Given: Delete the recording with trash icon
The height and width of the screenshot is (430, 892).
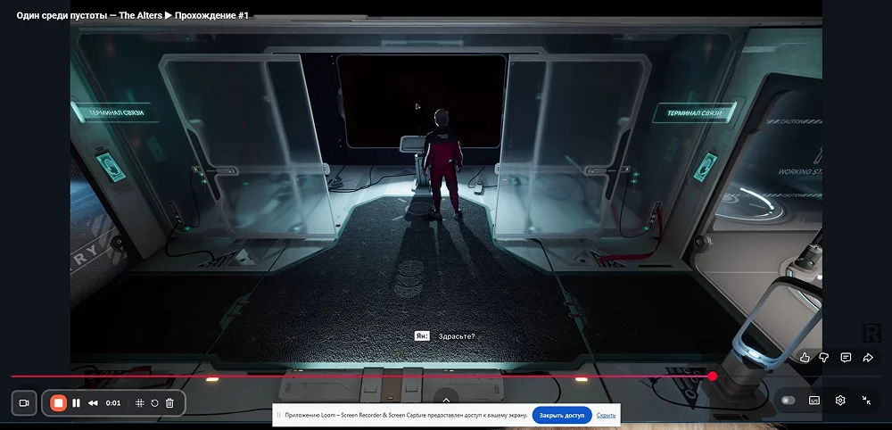Looking at the screenshot, I should tap(169, 403).
